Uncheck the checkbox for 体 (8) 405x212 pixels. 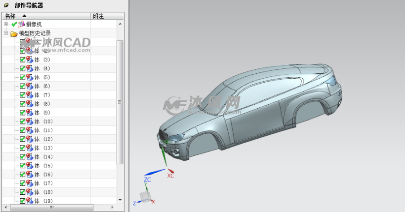click(x=22, y=104)
